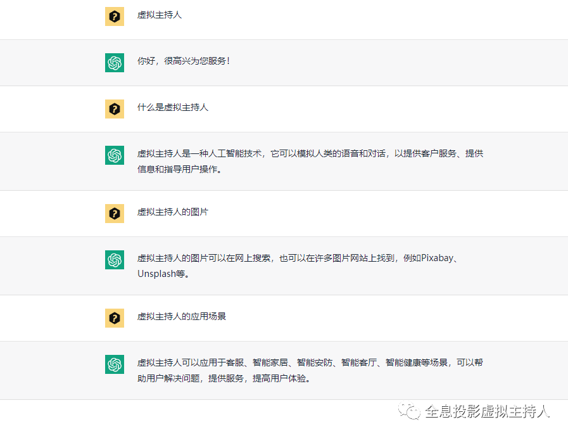Click the '全息投影虚拟主持人' watermark text
The height and width of the screenshot is (436, 568).
[x=487, y=411]
